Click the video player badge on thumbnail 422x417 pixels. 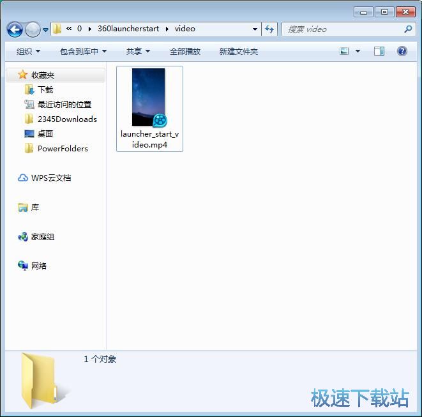[160, 120]
